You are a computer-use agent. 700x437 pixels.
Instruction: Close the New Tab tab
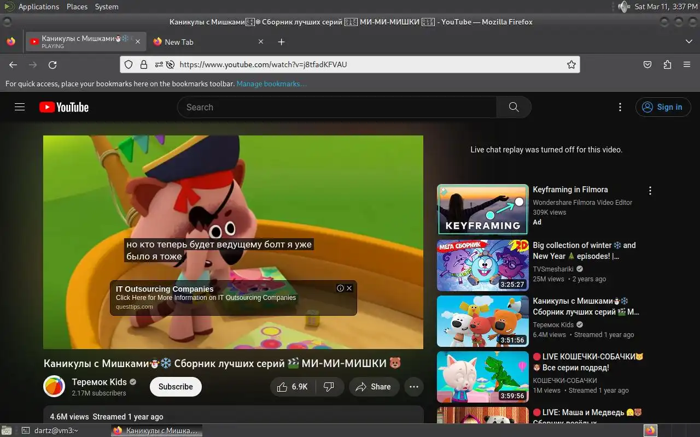(261, 42)
